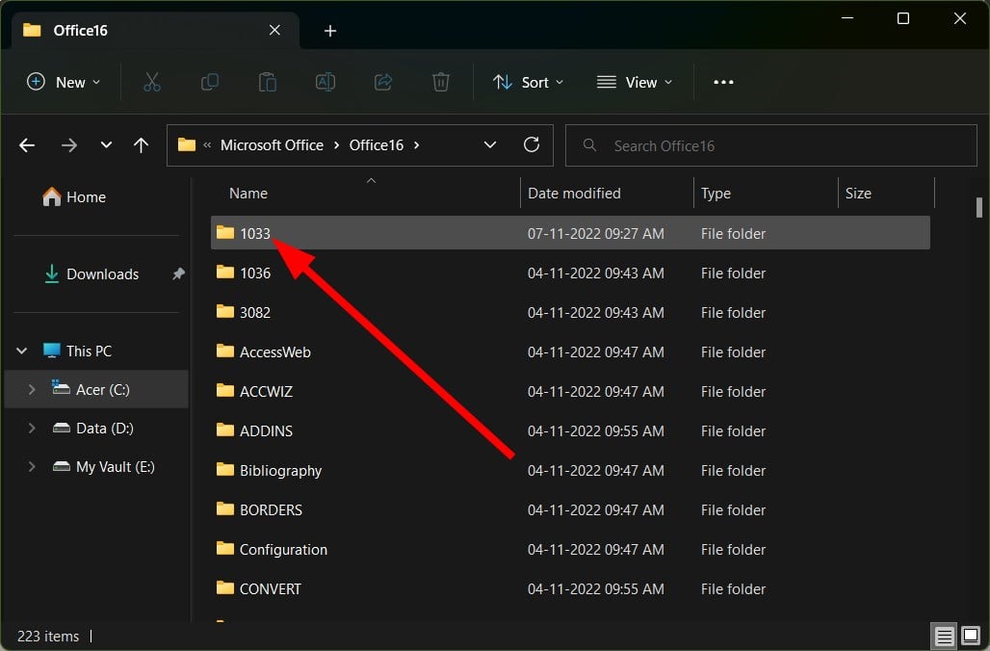The image size is (990, 651).
Task: Click the Copy icon in toolbar
Action: click(x=210, y=82)
